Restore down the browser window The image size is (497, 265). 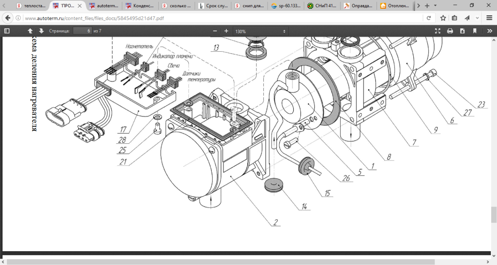pyautogui.click(x=472, y=5)
